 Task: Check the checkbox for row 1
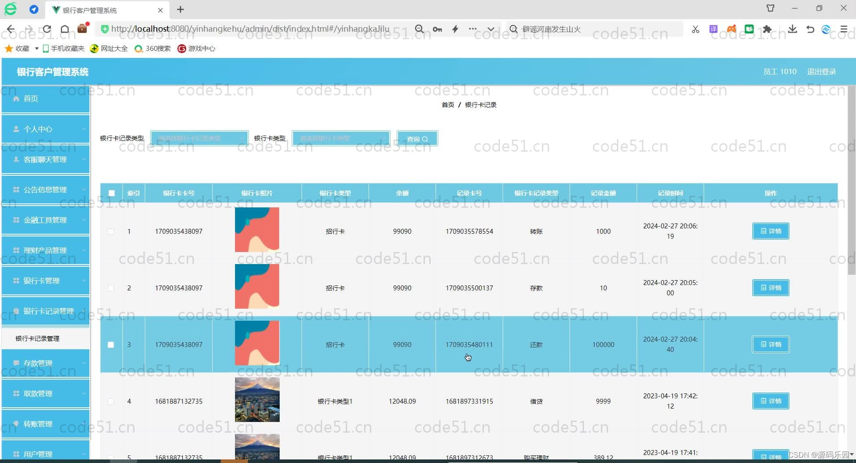tap(110, 231)
